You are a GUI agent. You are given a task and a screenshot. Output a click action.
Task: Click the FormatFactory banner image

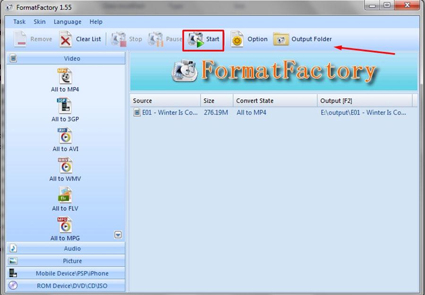pos(274,72)
